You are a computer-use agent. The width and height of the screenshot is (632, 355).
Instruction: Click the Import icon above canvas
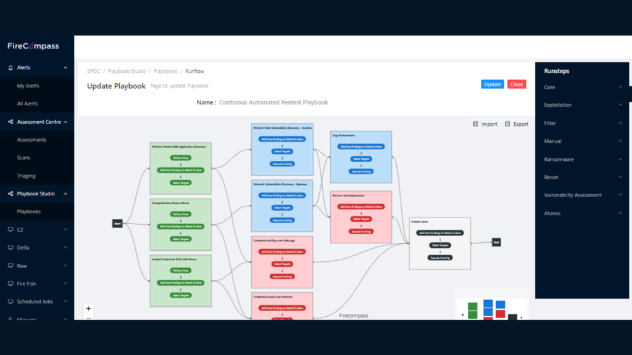[476, 124]
